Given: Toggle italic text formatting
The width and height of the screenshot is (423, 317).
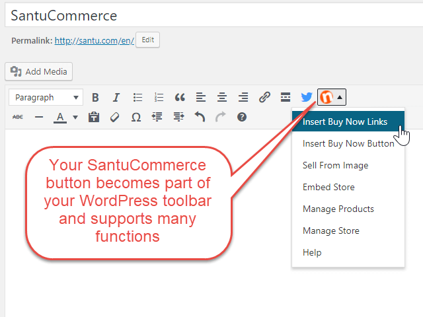Looking at the screenshot, I should pyautogui.click(x=116, y=97).
